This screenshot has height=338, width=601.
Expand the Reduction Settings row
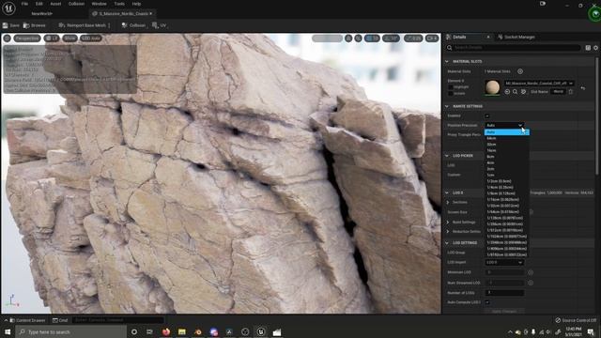[x=448, y=232]
